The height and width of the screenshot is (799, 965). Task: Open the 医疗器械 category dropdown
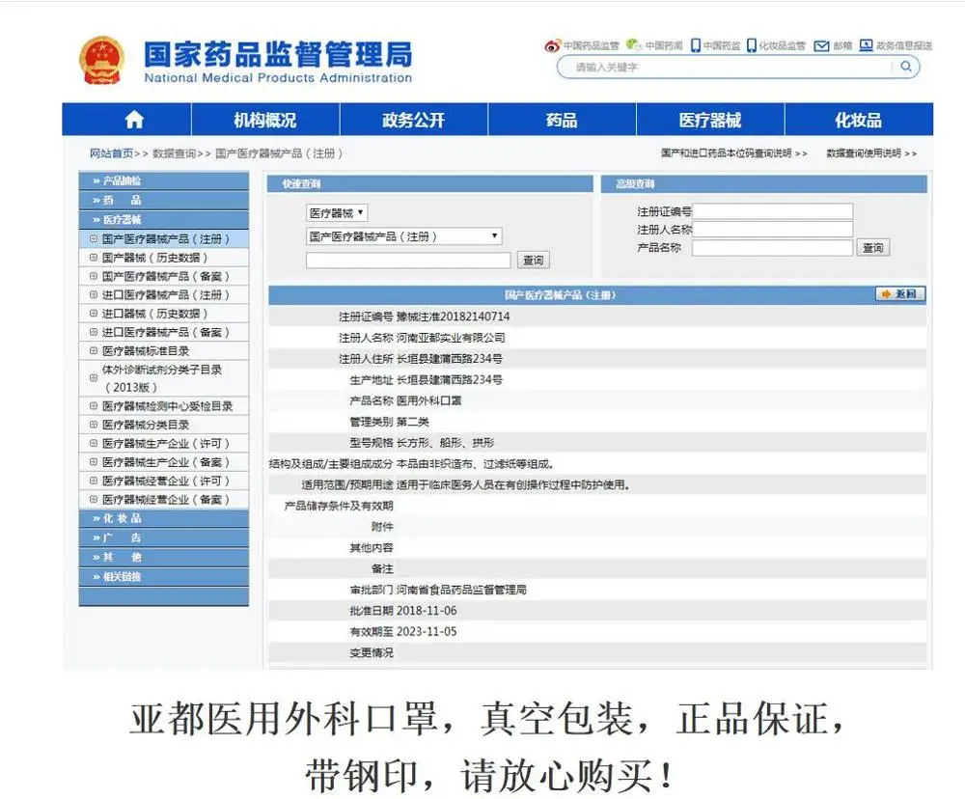[337, 213]
